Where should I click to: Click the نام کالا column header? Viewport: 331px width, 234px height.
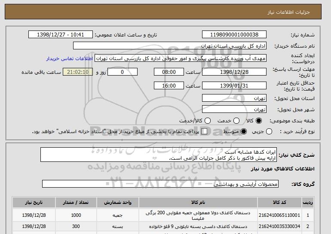pos(198,202)
